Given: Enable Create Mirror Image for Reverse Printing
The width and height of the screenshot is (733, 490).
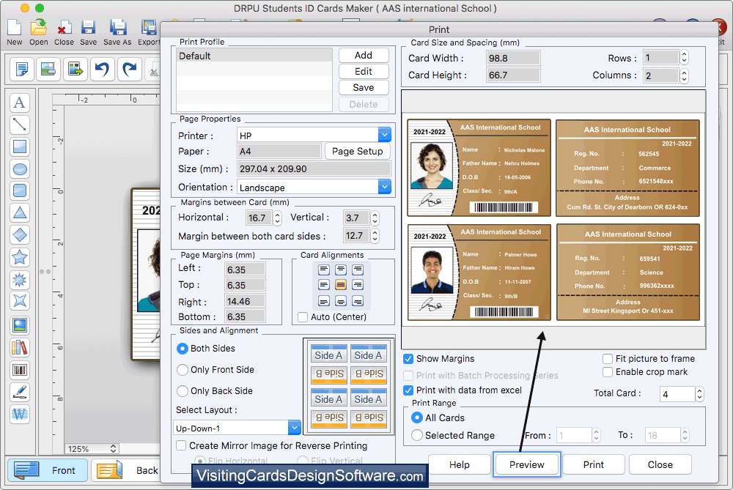Looking at the screenshot, I should [181, 445].
